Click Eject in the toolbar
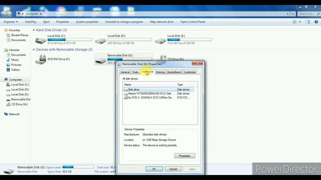321x180 pixels. (x=46, y=22)
